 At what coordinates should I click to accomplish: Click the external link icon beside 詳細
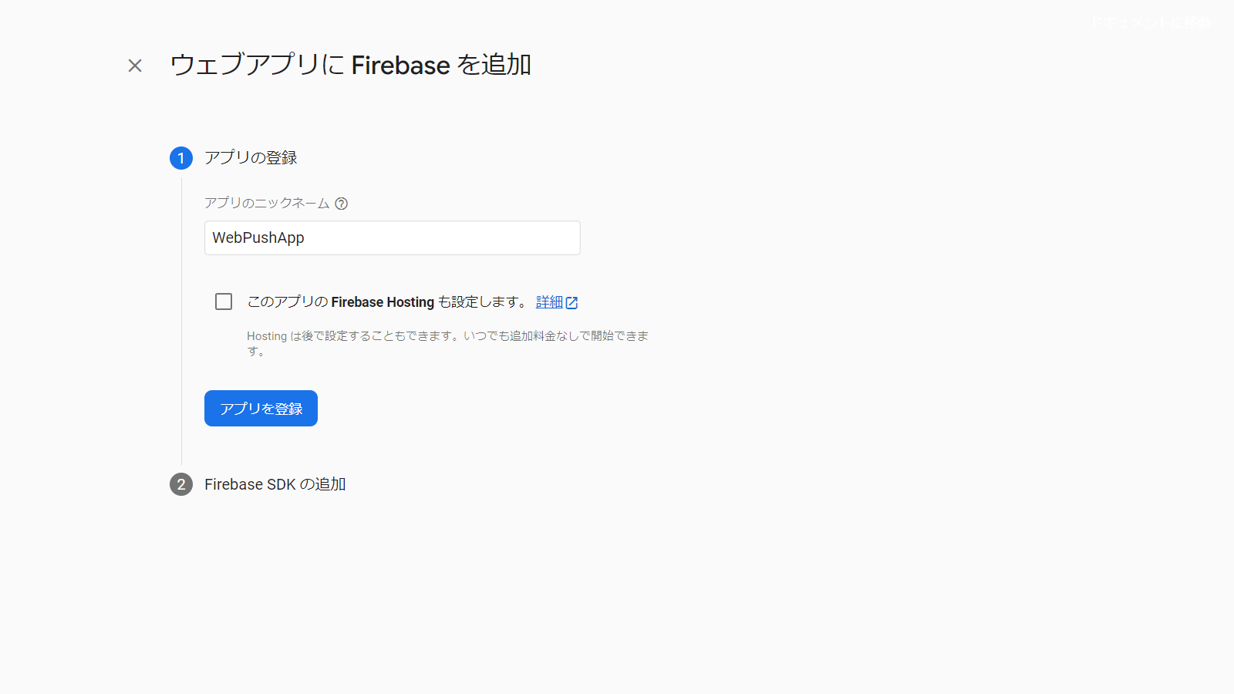point(572,303)
